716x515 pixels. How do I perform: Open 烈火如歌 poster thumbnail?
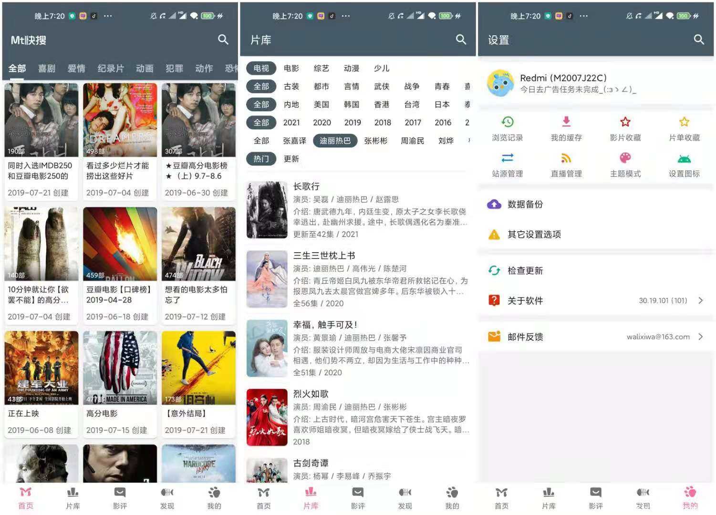[267, 417]
